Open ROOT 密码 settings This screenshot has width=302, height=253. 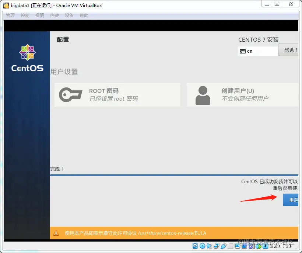(x=117, y=95)
